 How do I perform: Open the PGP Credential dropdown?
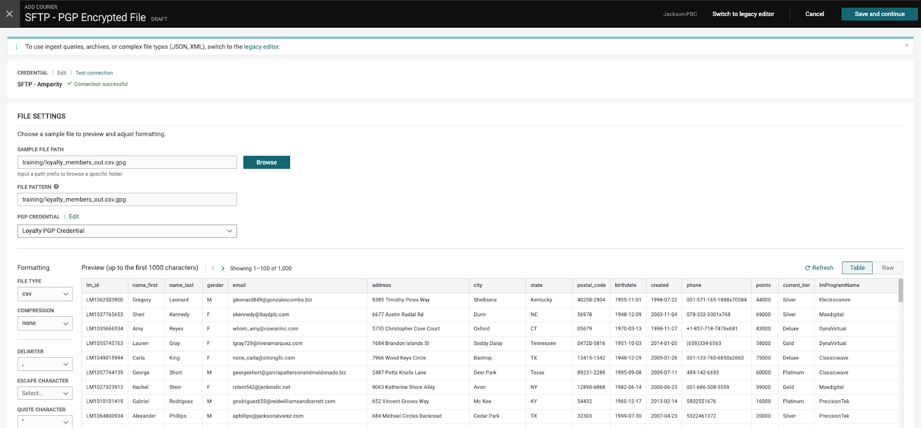[127, 231]
